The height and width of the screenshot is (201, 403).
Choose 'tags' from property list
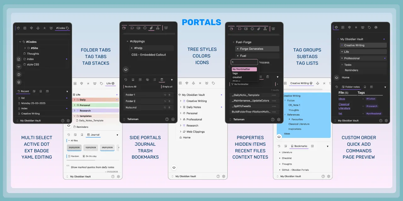coord(235,73)
